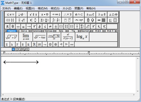The height and width of the screenshot is (102, 141).
Task: Open the 编辑(E) menu
Action: pyautogui.click(x=18, y=8)
